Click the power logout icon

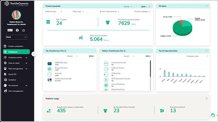tap(24, 30)
